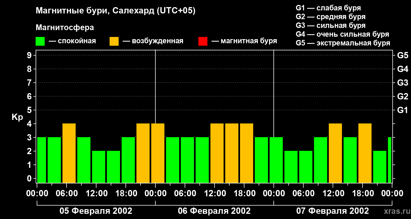Click the green 03:00–06:00 bar on 06 Февраля
The width and height of the screenshot is (411, 219).
click(x=173, y=160)
